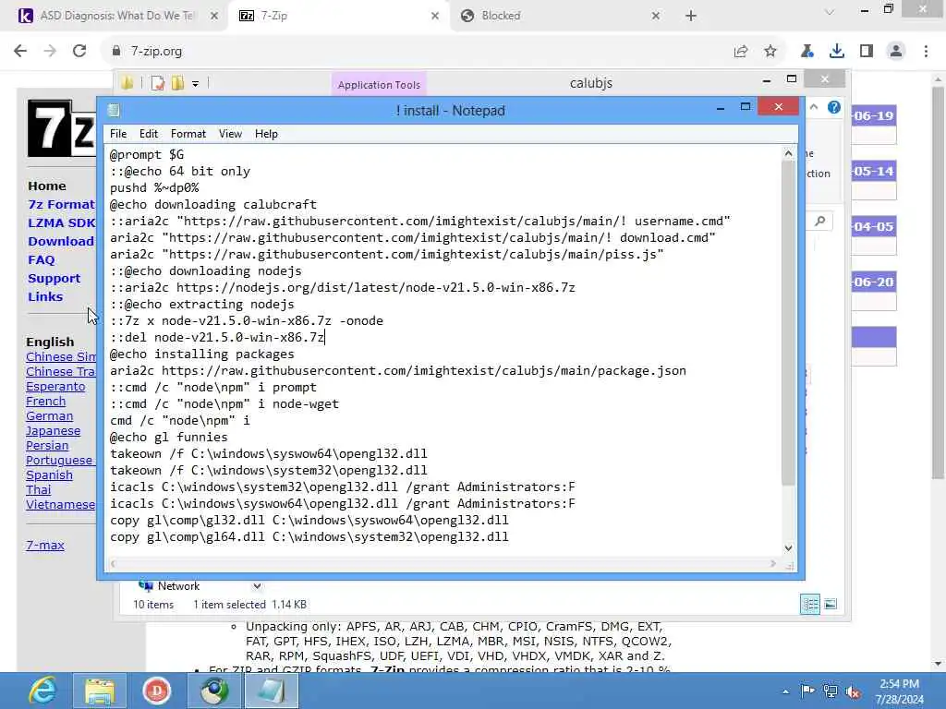Open muted volume tray icon
This screenshot has width=946, height=709.
click(853, 692)
